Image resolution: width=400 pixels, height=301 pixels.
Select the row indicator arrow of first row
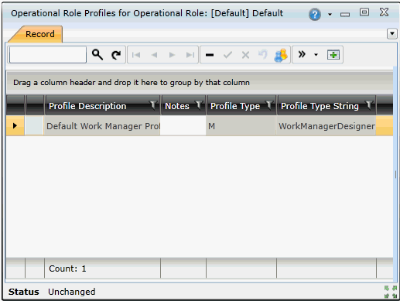pos(15,125)
